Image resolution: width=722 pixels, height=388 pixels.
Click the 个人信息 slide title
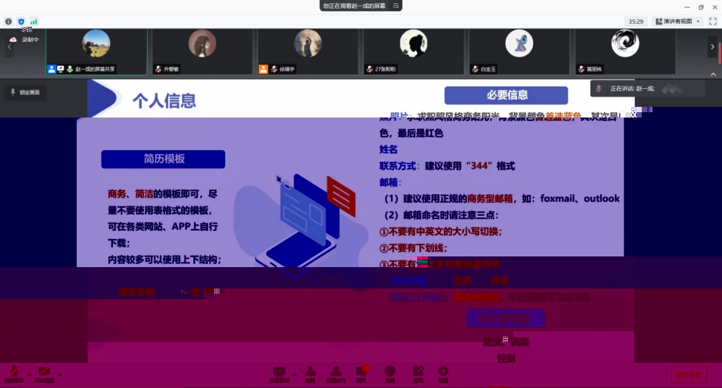tap(164, 101)
